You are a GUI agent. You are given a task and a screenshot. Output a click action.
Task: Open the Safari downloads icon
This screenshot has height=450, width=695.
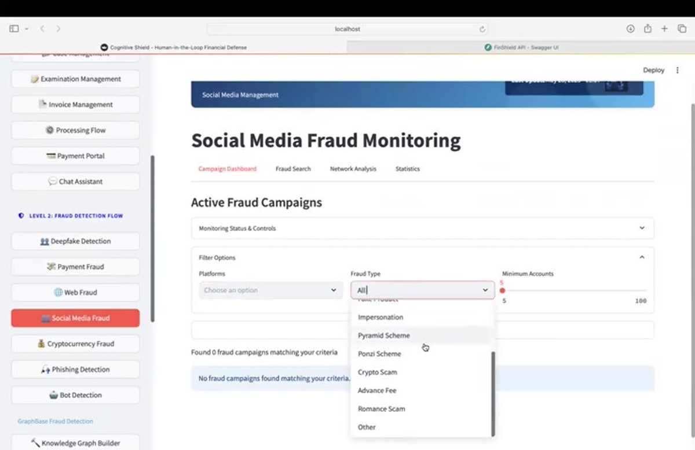630,28
